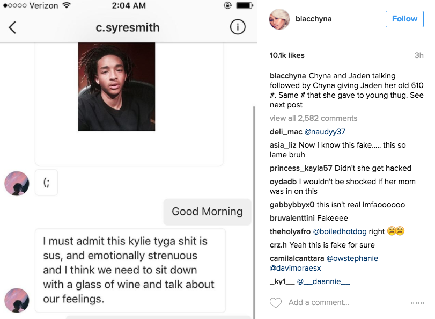The image size is (435, 319).
Task: Open the three-dot options menu
Action: 417,303
